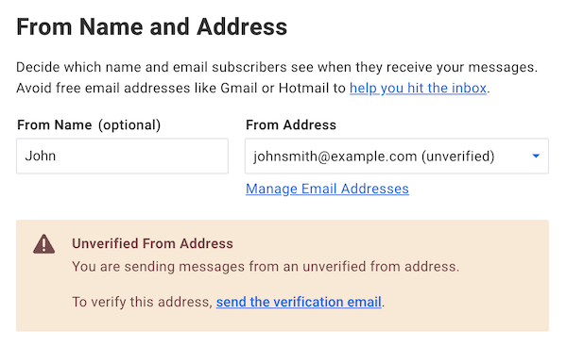Open the "help you hit the inbox" link

pyautogui.click(x=418, y=88)
